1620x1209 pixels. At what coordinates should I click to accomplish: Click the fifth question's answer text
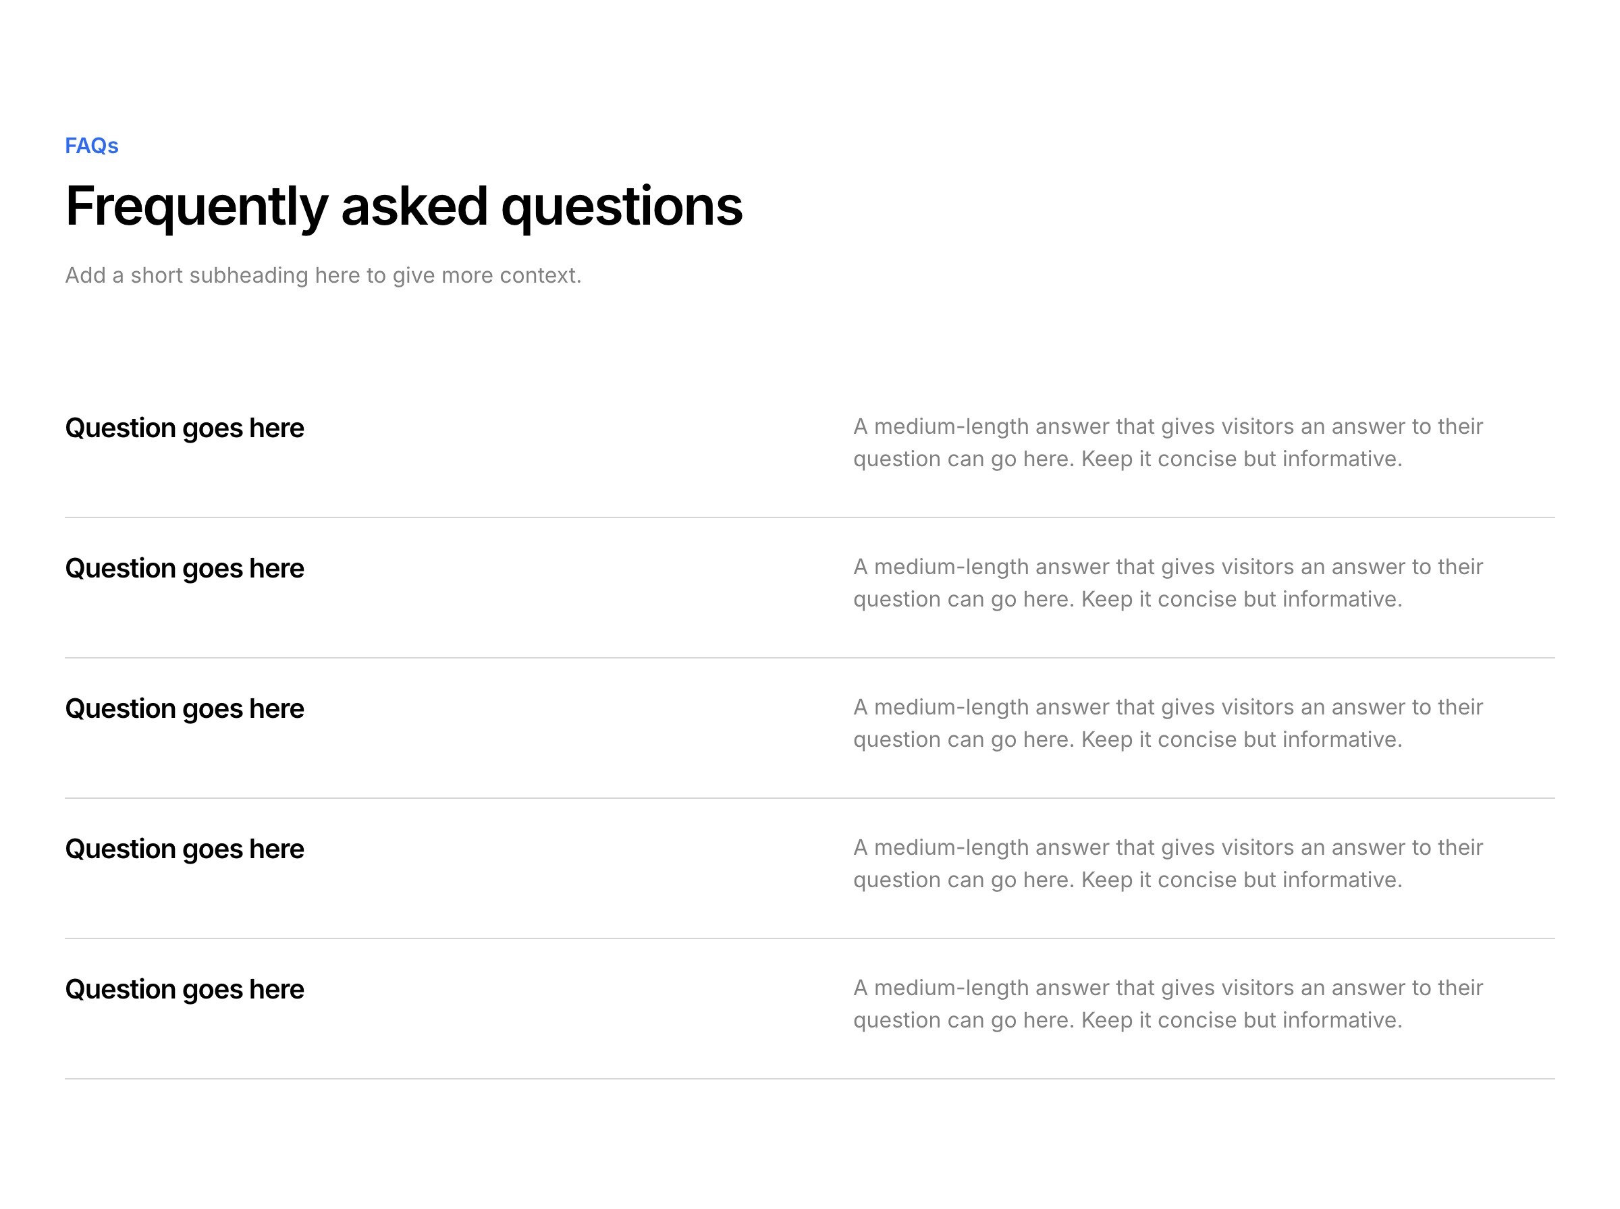coord(1167,1004)
